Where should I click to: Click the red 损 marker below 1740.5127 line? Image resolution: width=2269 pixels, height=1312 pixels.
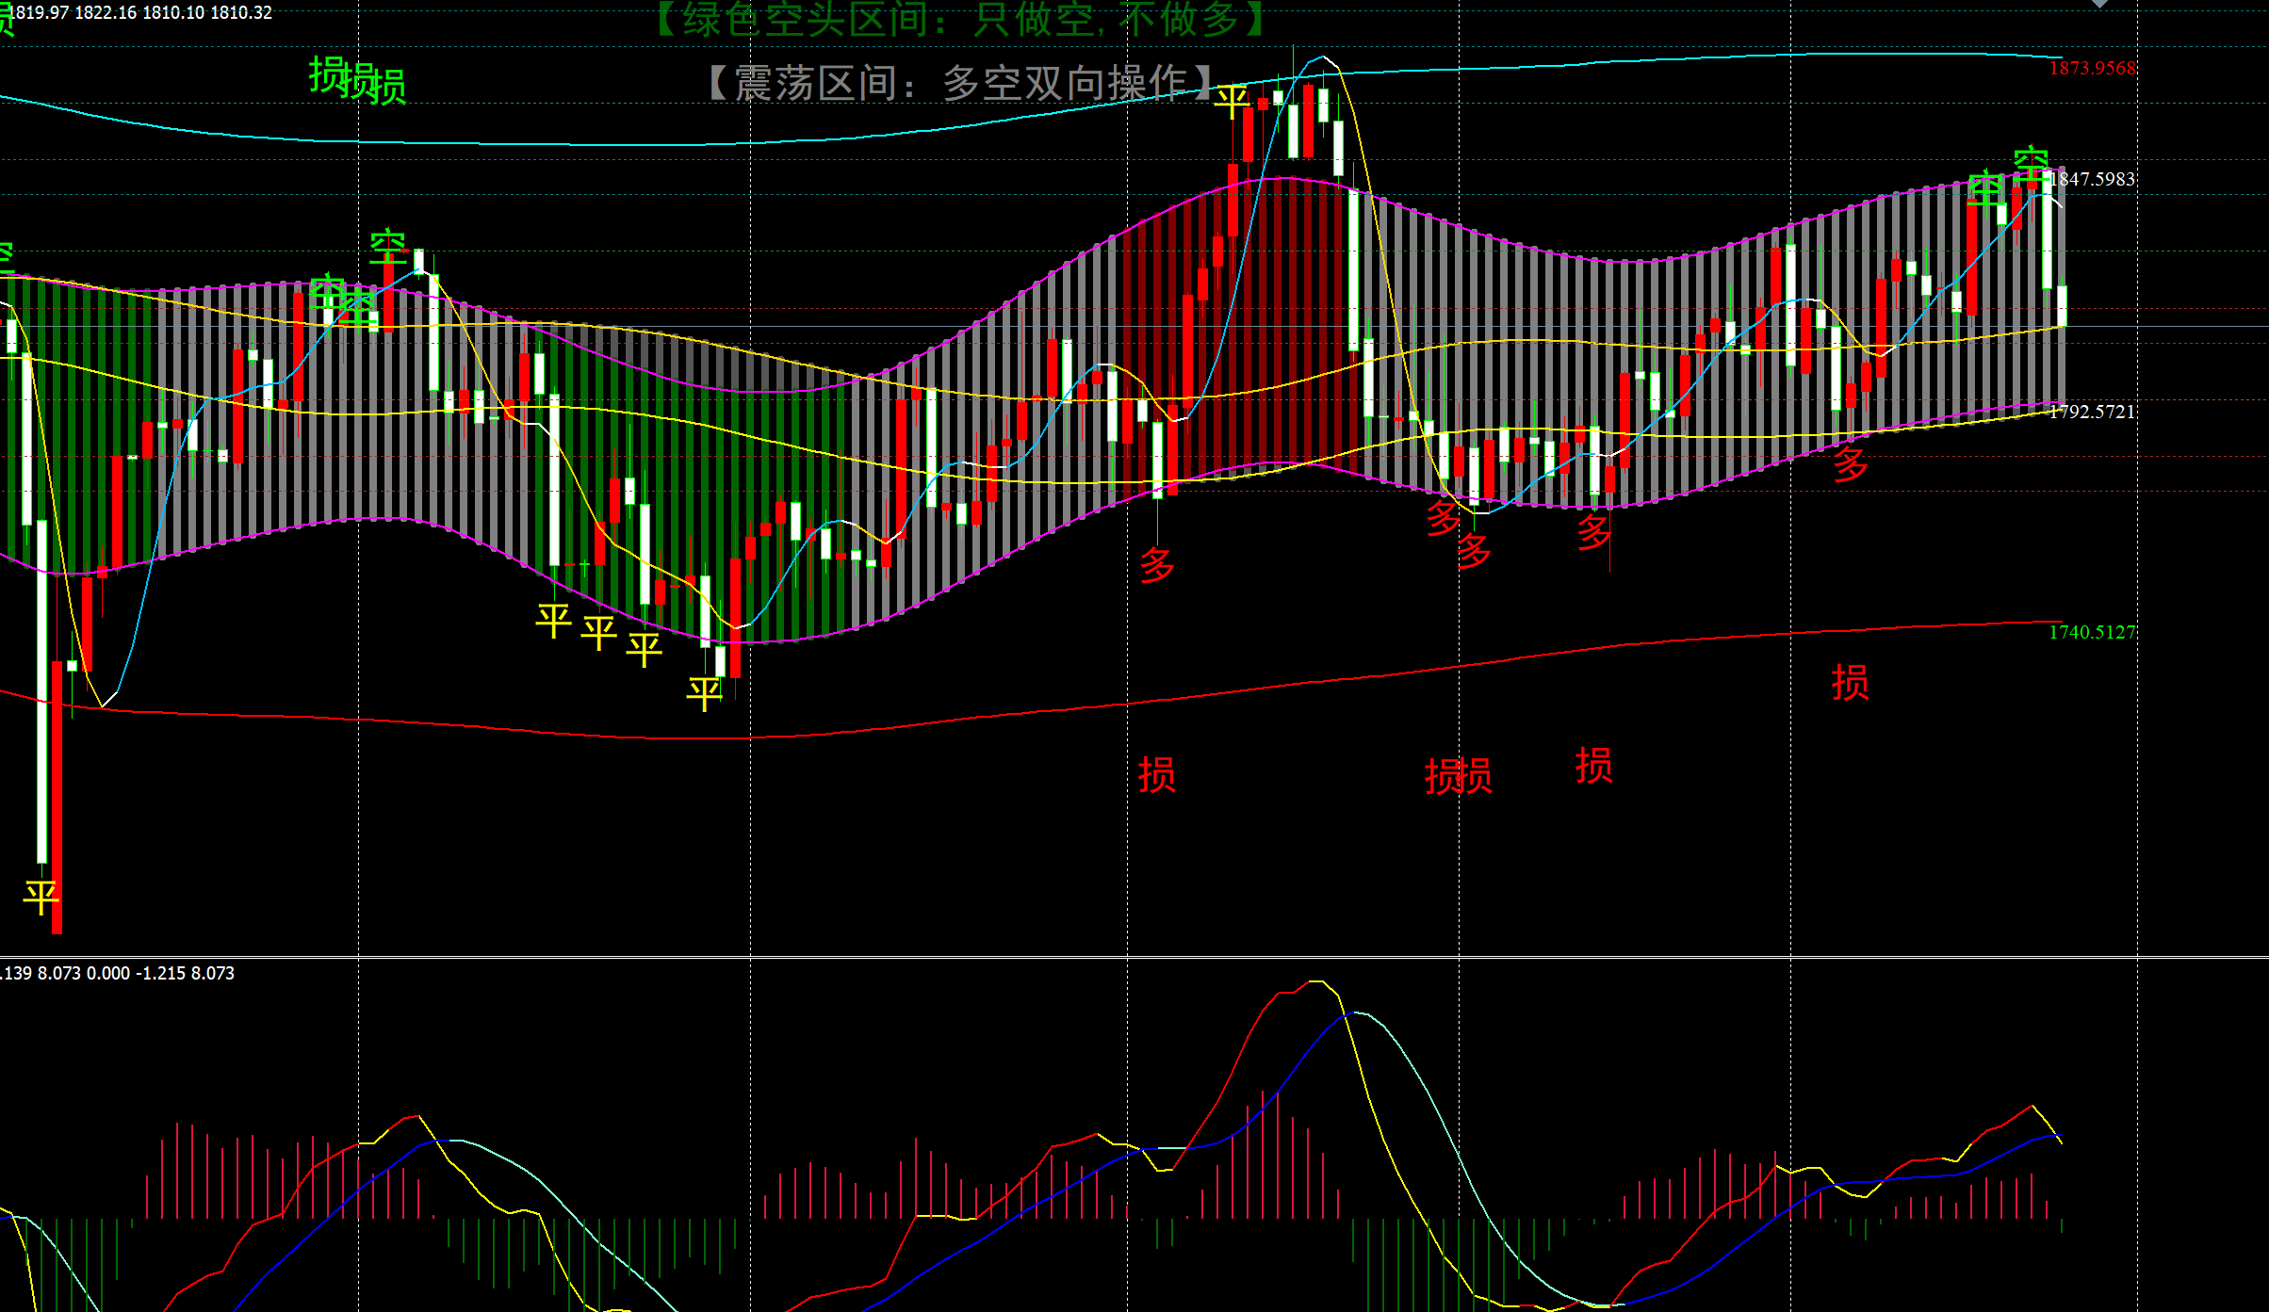click(x=1850, y=683)
